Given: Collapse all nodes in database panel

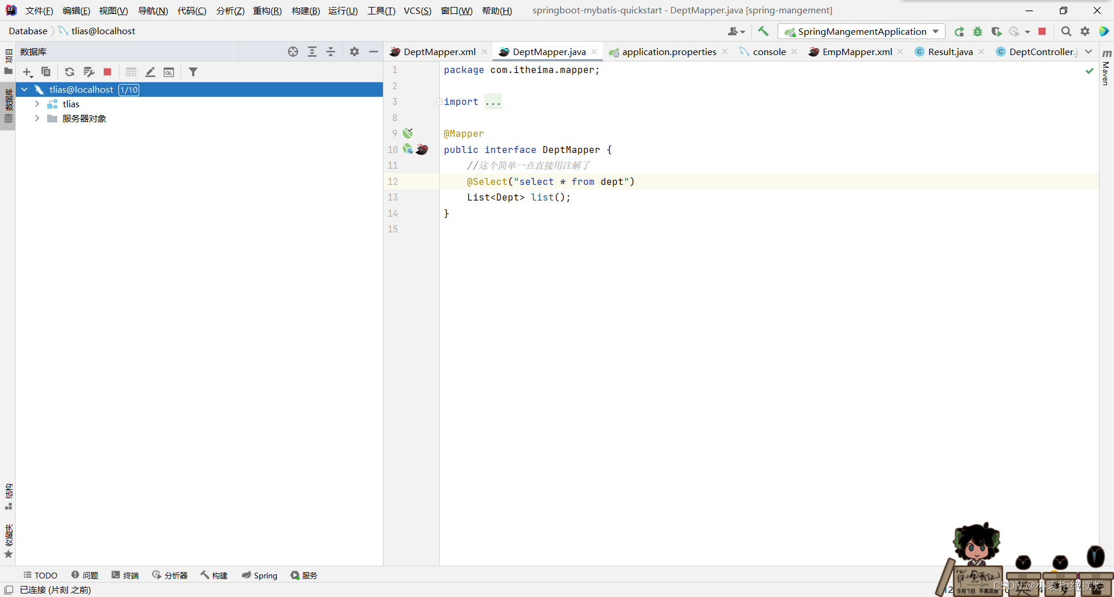Looking at the screenshot, I should click(x=331, y=52).
